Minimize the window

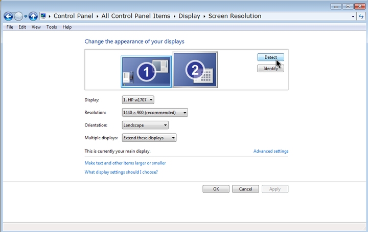point(336,6)
